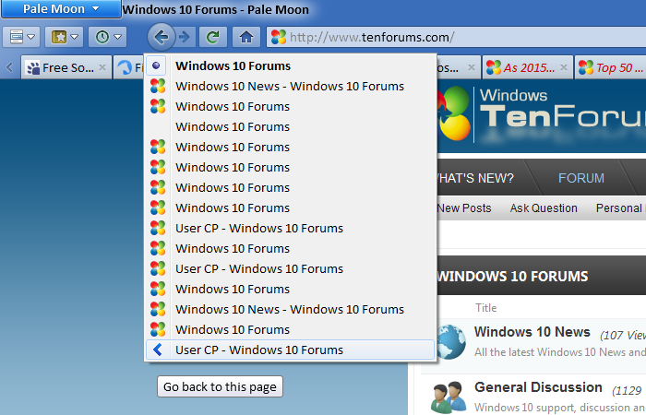This screenshot has width=646, height=415.
Task: Click the Forward arrow navigation button
Action: click(x=185, y=37)
